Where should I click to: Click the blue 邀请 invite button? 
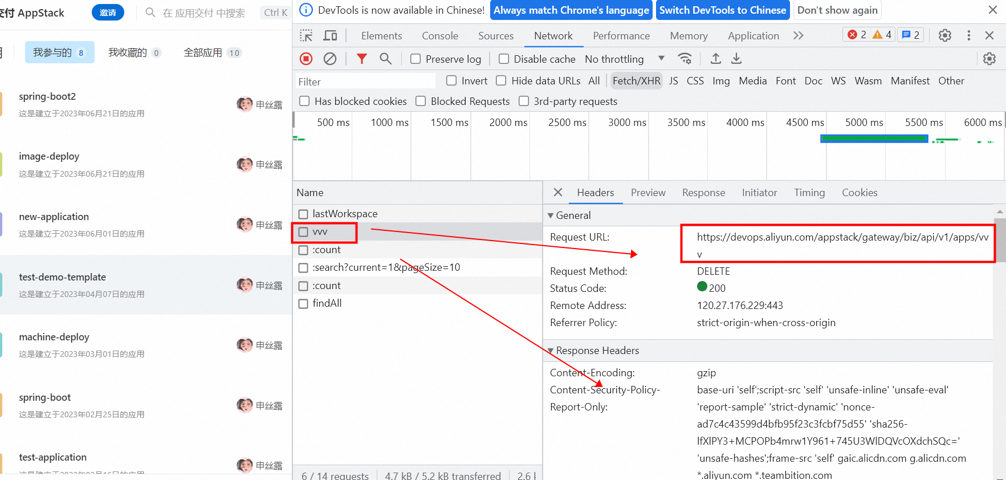pyautogui.click(x=108, y=13)
